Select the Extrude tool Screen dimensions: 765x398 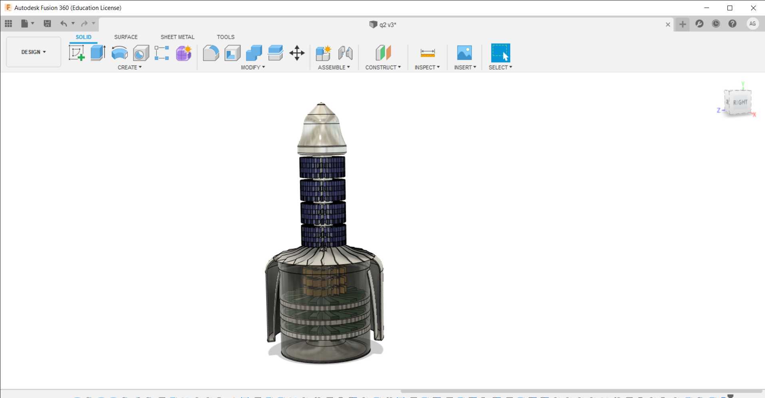(x=98, y=53)
